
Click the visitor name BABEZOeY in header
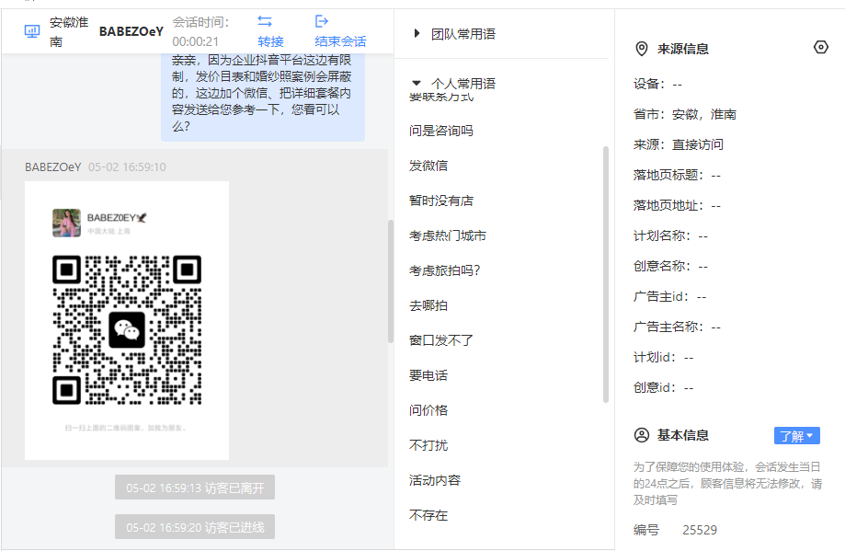(x=131, y=32)
